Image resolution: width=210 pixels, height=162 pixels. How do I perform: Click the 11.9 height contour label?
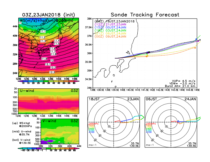pos(44,59)
